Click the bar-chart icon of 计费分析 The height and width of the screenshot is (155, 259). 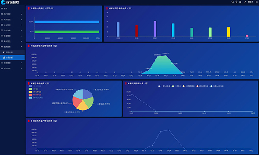[4, 58]
